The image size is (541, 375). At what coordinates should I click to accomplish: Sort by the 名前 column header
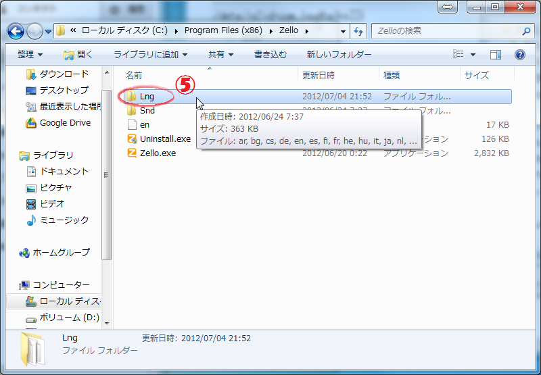click(134, 75)
